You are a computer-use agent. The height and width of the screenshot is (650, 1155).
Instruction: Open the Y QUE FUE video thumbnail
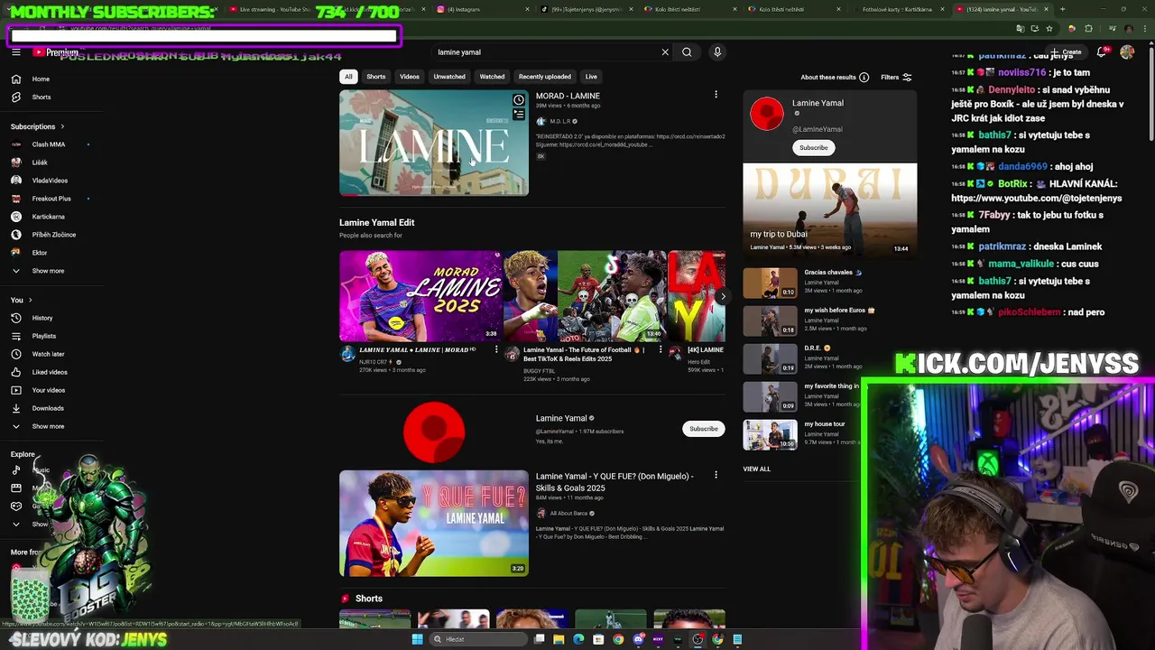434,523
